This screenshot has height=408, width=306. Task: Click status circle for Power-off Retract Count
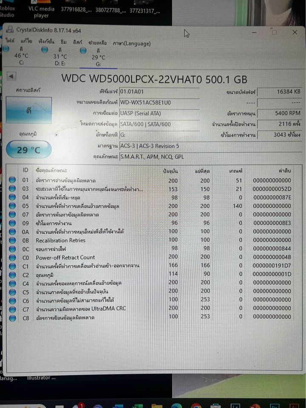(x=12, y=258)
